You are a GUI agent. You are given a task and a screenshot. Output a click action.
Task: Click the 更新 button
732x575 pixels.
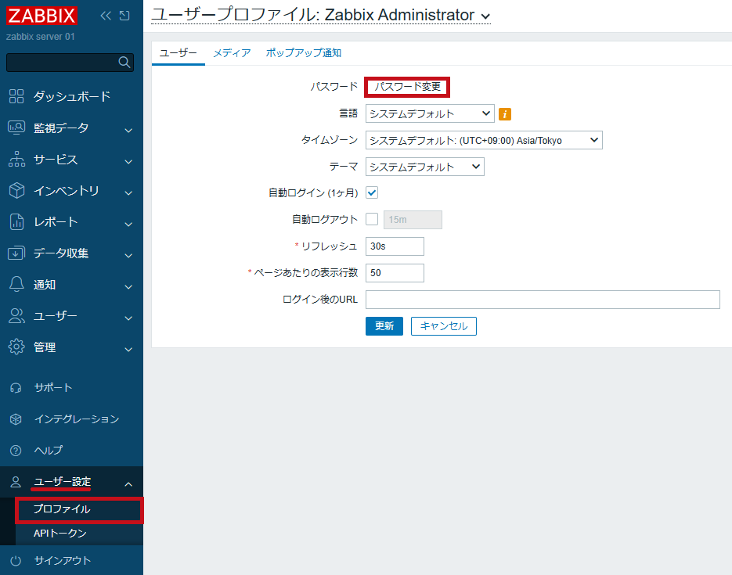384,326
